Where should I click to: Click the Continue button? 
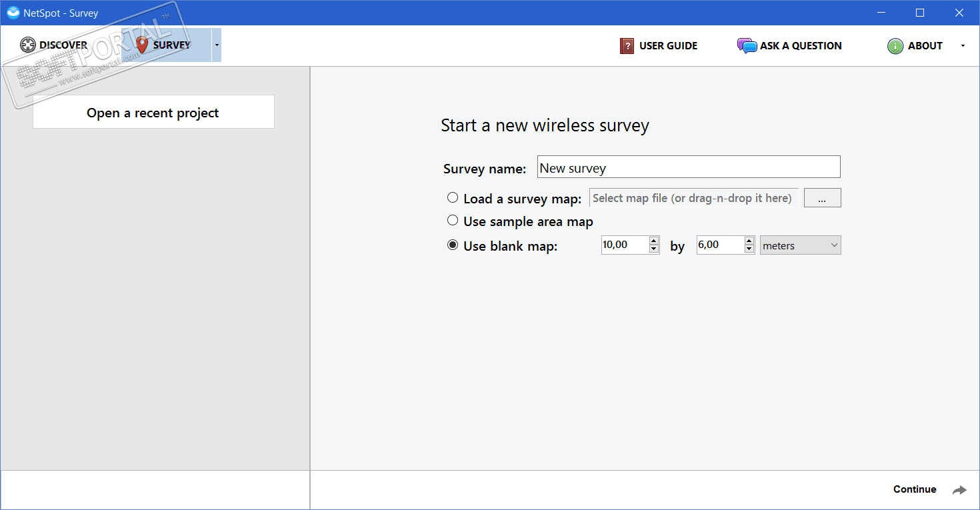(930, 489)
